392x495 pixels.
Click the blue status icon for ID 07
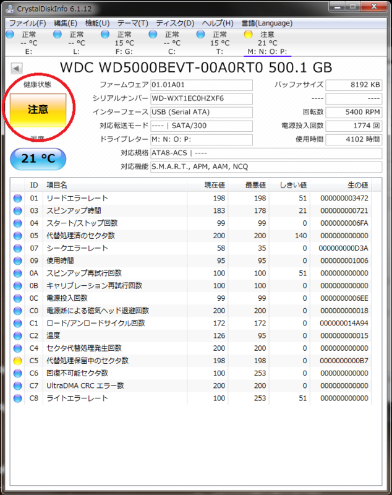tap(18, 248)
